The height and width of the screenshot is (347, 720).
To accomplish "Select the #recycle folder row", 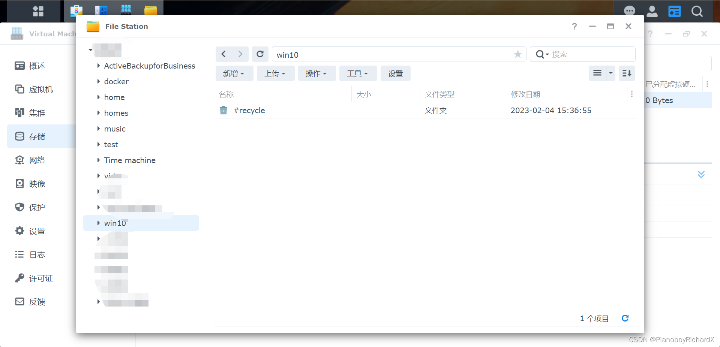I will click(x=425, y=110).
